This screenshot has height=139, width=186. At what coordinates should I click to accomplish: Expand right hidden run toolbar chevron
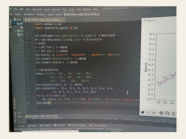[24, 122]
